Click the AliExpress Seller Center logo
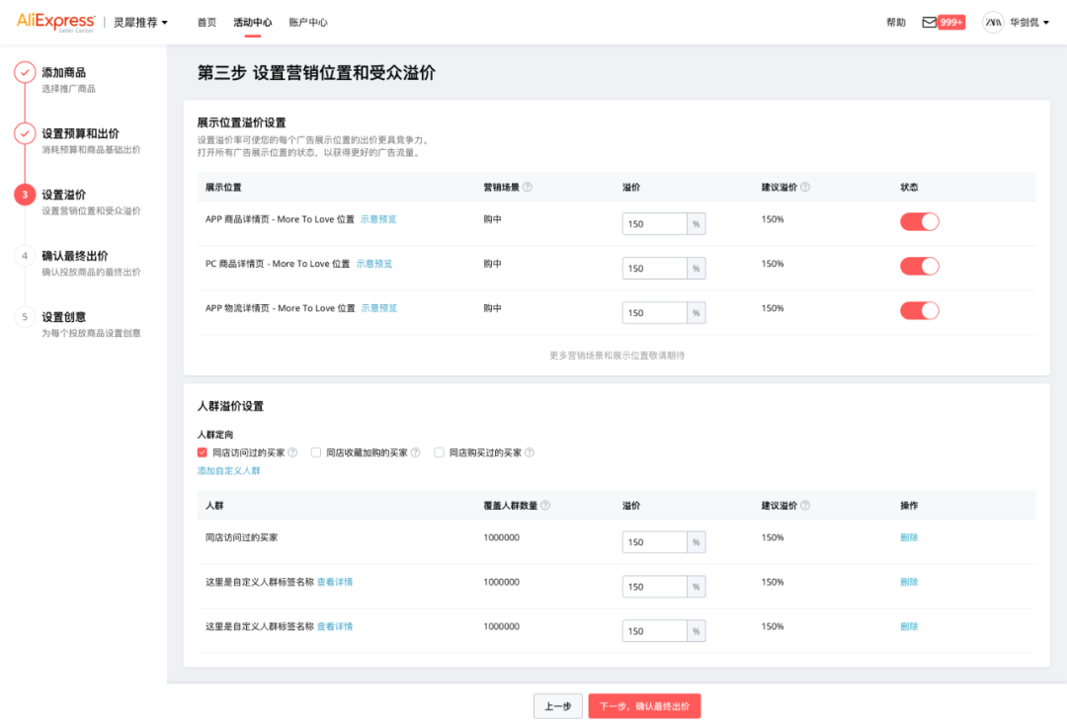The height and width of the screenshot is (728, 1067). click(x=54, y=21)
